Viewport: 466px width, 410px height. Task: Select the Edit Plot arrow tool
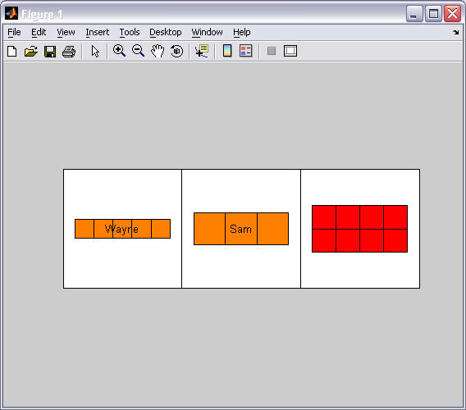pyautogui.click(x=95, y=52)
